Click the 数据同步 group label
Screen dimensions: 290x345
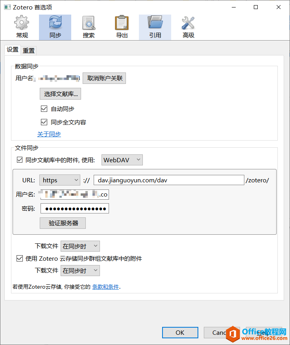(27, 66)
